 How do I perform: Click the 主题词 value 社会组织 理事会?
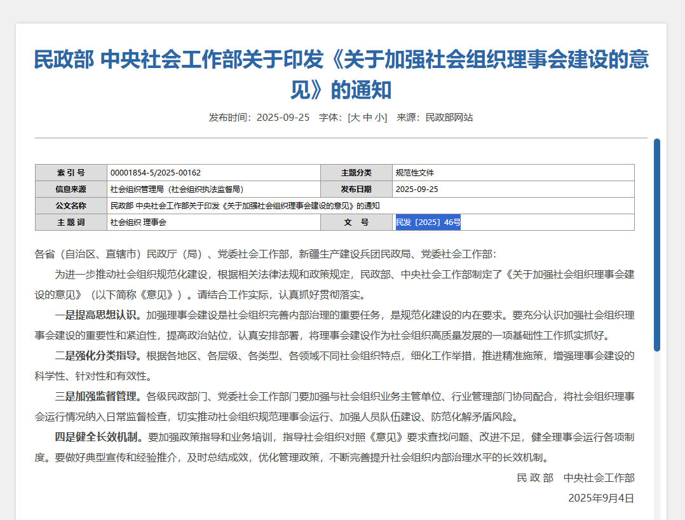(x=139, y=222)
